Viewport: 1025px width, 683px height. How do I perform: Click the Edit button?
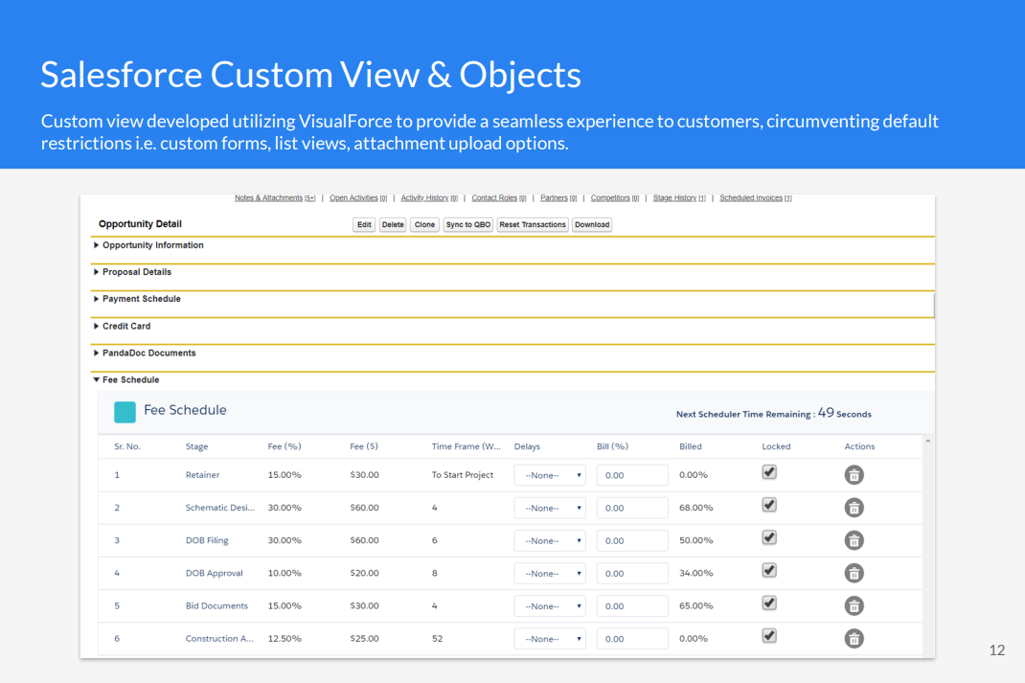click(364, 225)
